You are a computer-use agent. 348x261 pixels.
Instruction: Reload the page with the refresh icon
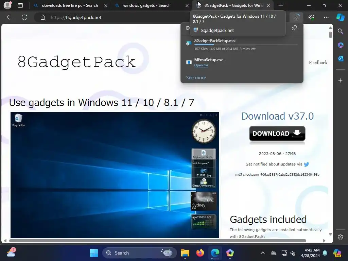tap(24, 17)
